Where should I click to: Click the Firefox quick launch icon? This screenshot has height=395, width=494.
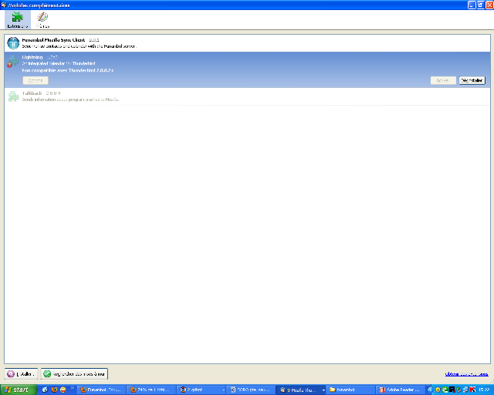[54, 390]
